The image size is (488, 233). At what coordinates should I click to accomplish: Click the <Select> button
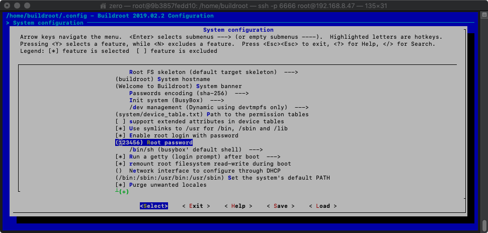[x=154, y=206]
